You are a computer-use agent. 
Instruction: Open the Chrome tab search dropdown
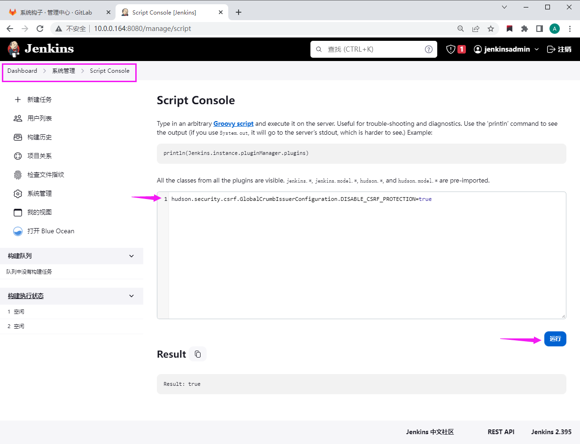tap(504, 7)
